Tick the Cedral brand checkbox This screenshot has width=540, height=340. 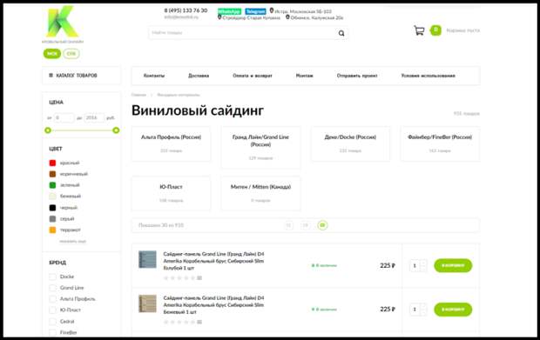pyautogui.click(x=52, y=322)
